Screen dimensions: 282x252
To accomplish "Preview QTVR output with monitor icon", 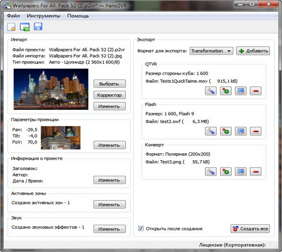I will (241, 91).
